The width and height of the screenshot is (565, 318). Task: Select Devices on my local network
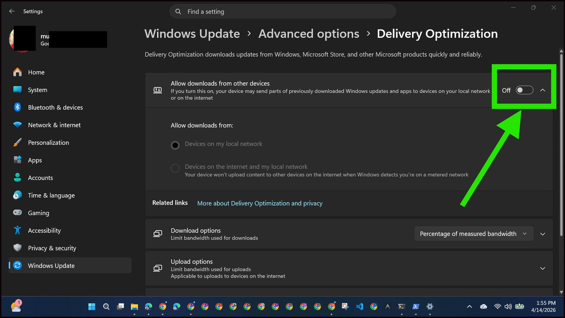click(x=175, y=145)
